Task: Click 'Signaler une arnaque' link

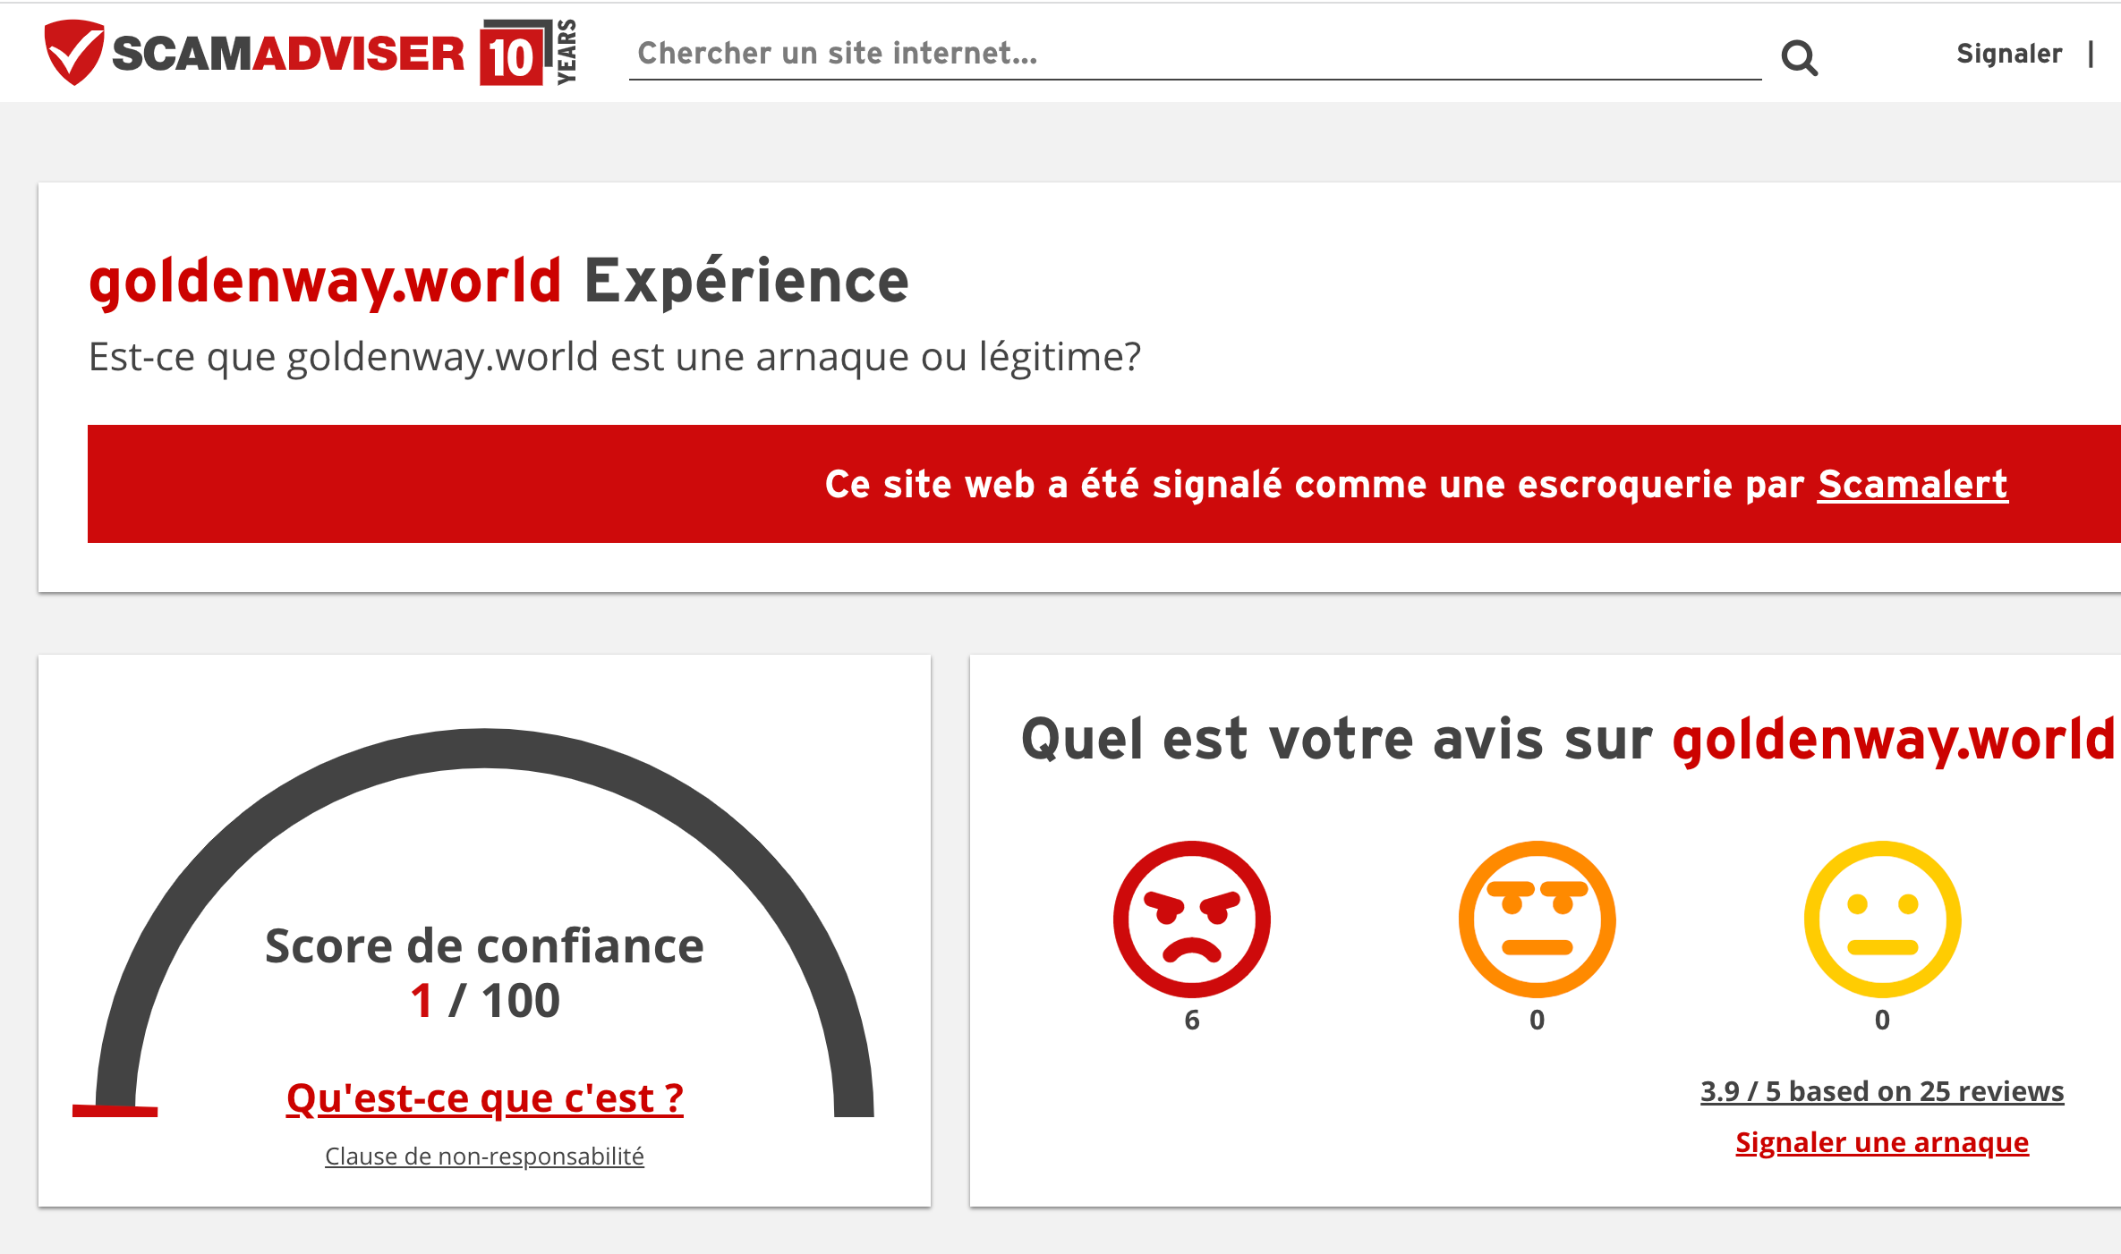Action: click(1882, 1142)
